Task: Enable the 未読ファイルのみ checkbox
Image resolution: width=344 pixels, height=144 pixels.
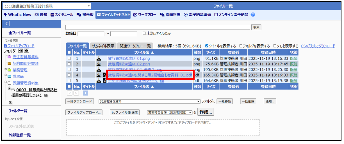Action: 144,33
